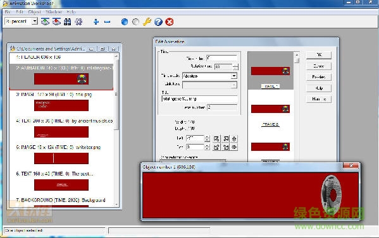Click the Relative time spinner arrows
The width and height of the screenshot is (379, 238).
point(235,67)
